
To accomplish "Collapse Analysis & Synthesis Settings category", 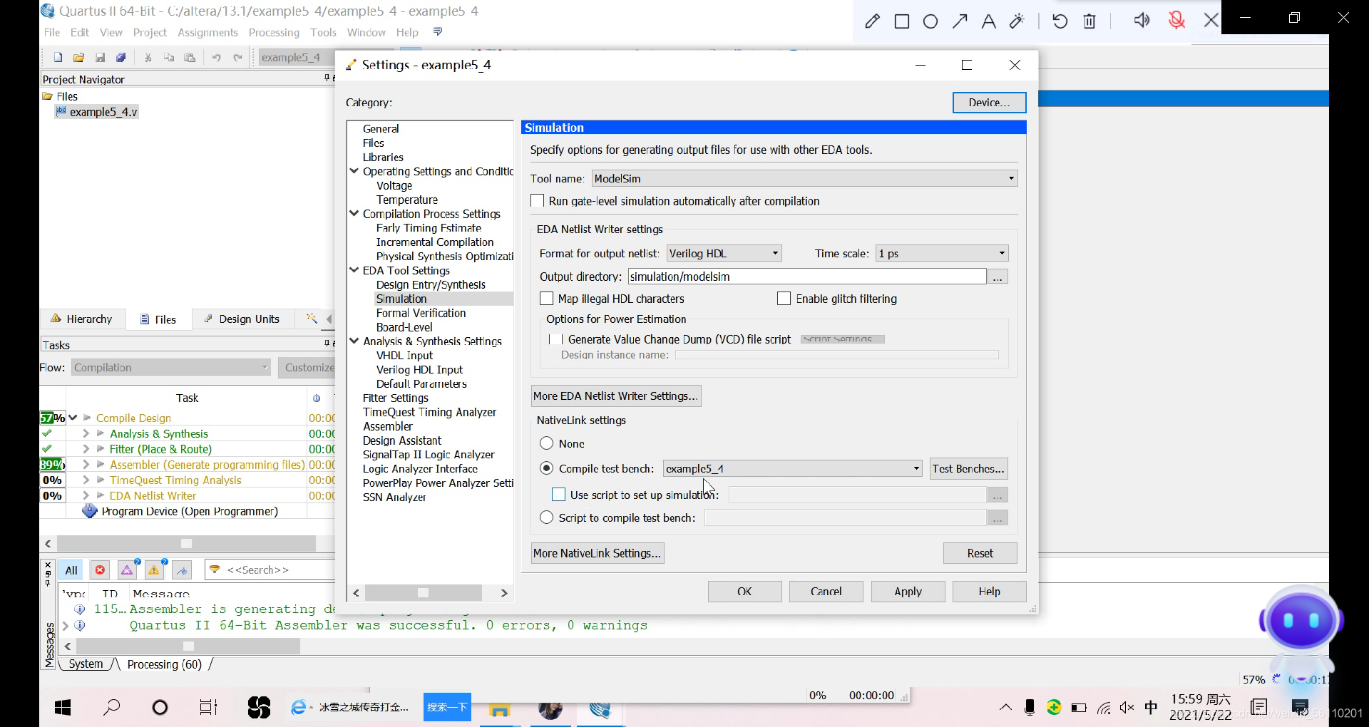I will point(354,341).
